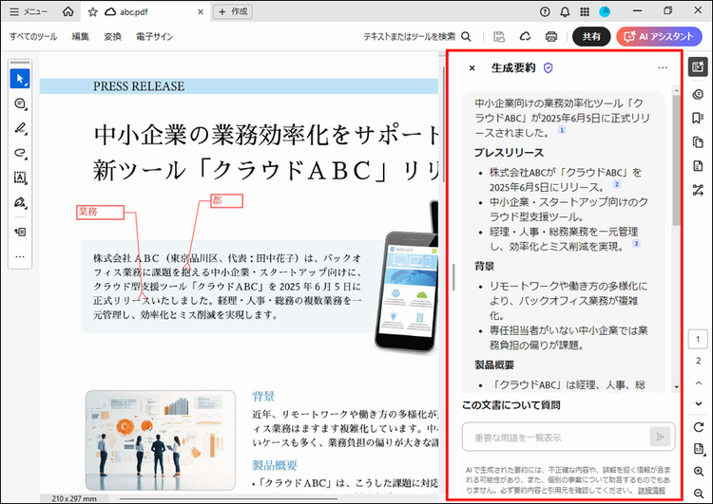The width and height of the screenshot is (713, 504).
Task: Click the プレスリリース heading in summary
Action: [509, 153]
